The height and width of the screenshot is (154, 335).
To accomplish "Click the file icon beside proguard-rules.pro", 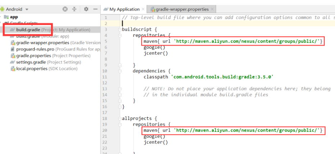I will pyautogui.click(x=13, y=49).
